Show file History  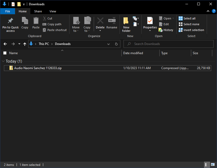pyautogui.click(x=166, y=30)
